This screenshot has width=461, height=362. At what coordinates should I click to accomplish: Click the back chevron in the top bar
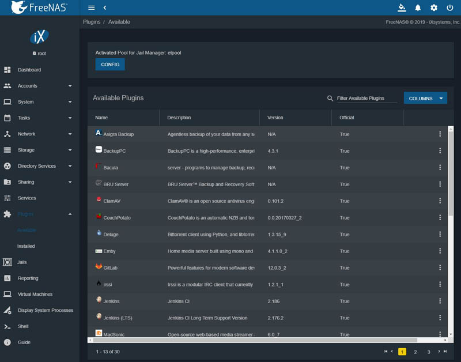point(105,7)
